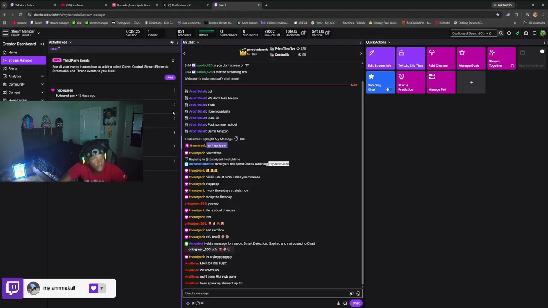Open Quick Actions panel options menu
548x308 pixels.
pyautogui.click(x=544, y=42)
